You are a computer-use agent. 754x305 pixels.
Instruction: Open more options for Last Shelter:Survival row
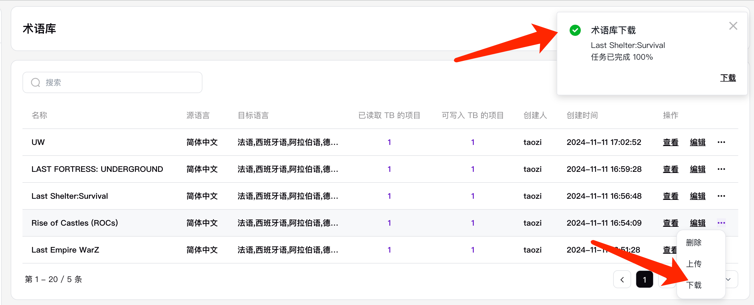point(721,196)
